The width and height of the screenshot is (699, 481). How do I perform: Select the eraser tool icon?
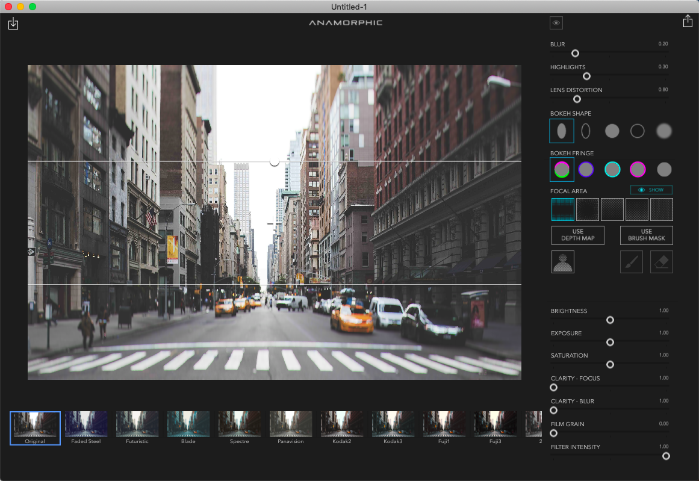(x=661, y=262)
